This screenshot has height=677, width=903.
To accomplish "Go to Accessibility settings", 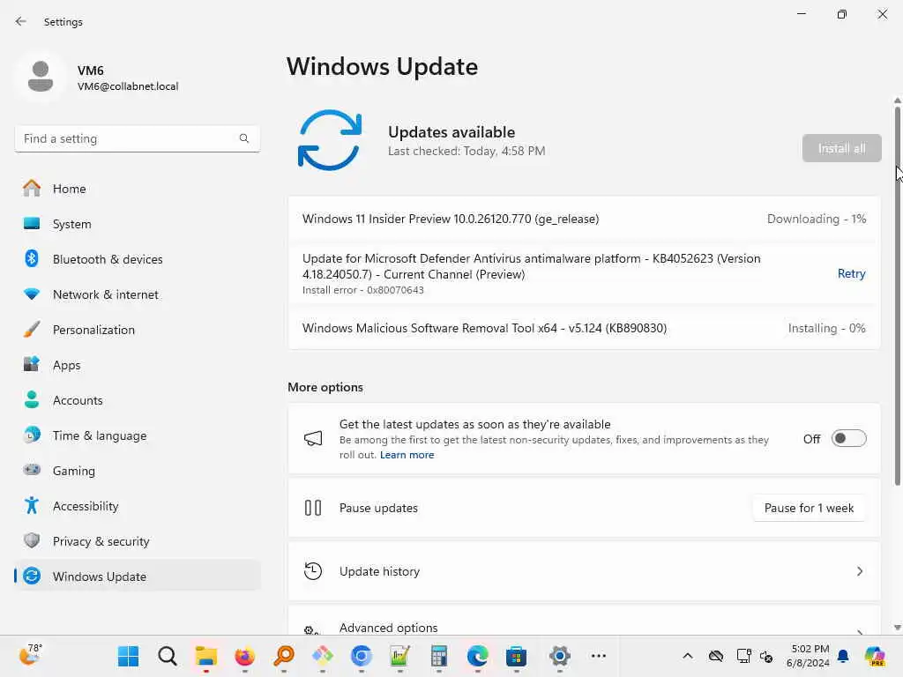I will [137, 506].
